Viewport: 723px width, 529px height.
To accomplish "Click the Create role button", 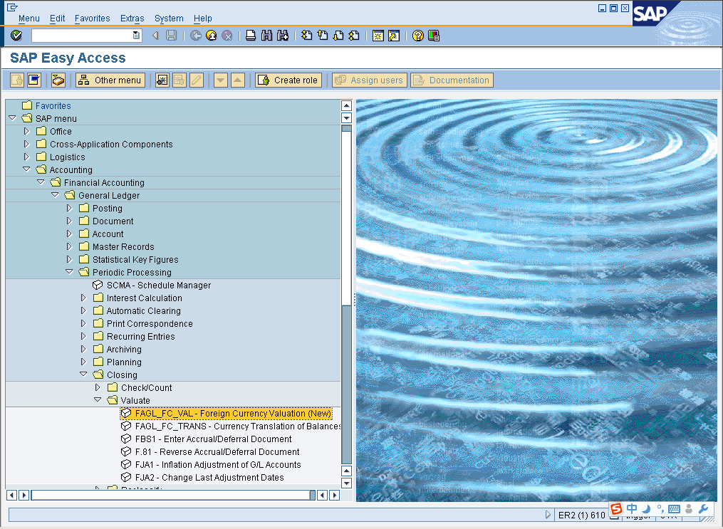I will (288, 80).
